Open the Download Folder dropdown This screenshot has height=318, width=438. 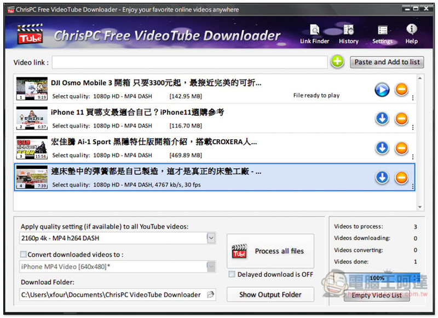click(x=211, y=294)
